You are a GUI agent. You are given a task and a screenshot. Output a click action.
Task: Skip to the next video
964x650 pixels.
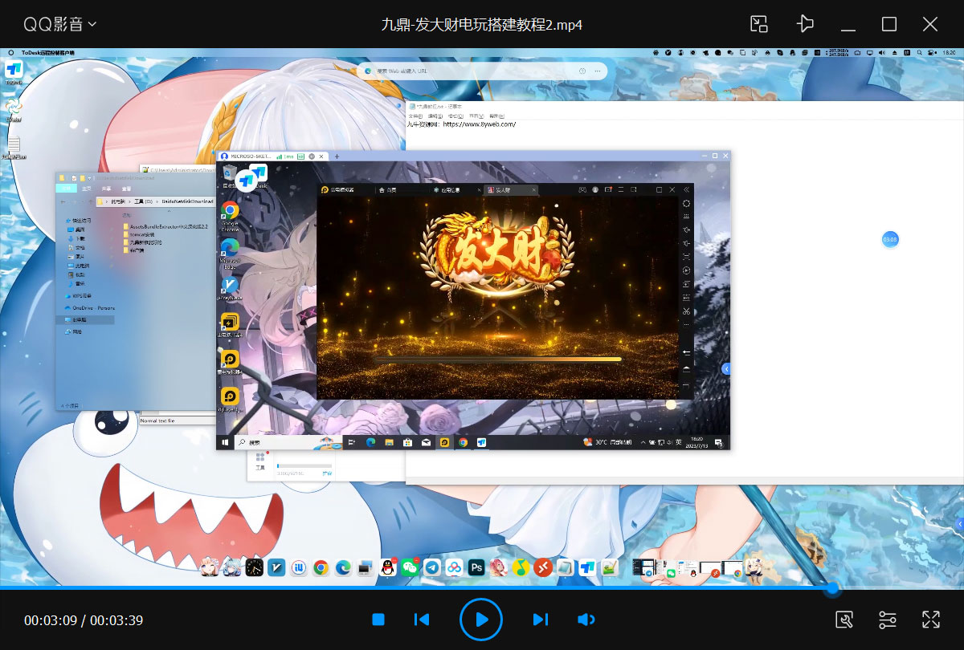(541, 620)
